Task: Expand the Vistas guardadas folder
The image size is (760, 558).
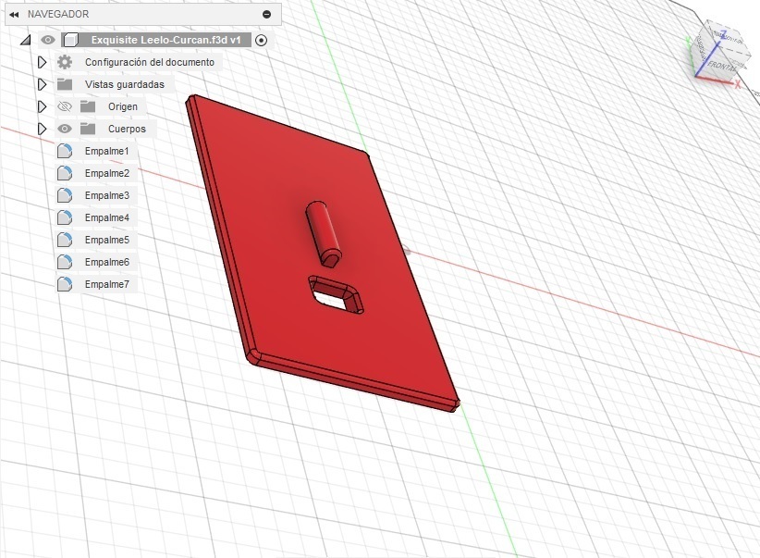Action: [43, 84]
